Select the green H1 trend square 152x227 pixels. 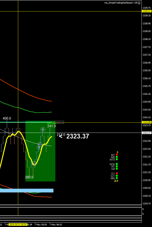tap(117, 166)
